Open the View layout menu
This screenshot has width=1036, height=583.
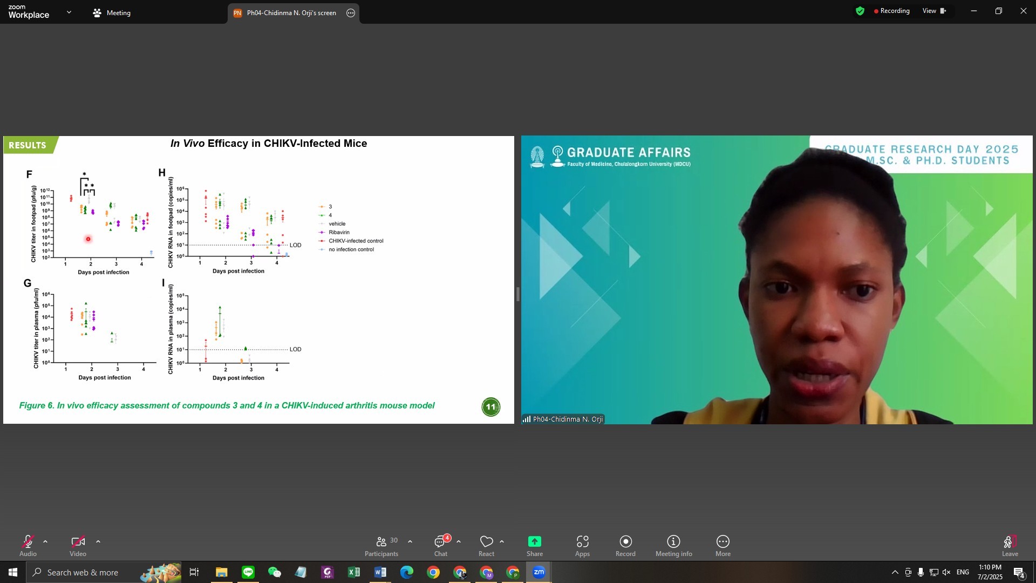pyautogui.click(x=934, y=11)
